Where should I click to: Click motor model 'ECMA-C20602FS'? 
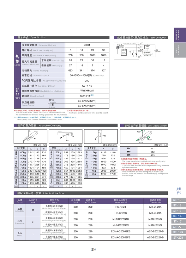click(121, 237)
